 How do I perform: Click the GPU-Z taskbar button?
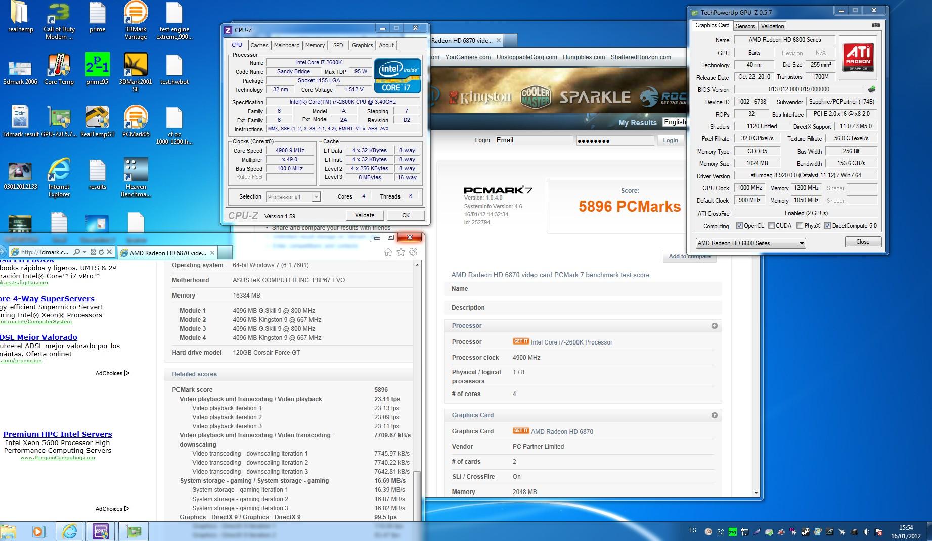point(134,531)
